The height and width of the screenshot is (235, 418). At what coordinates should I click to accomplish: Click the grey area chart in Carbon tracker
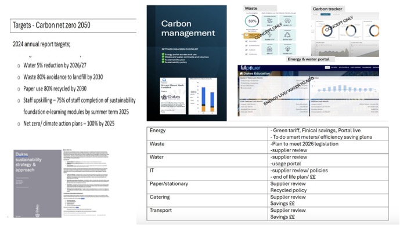[x=333, y=52]
